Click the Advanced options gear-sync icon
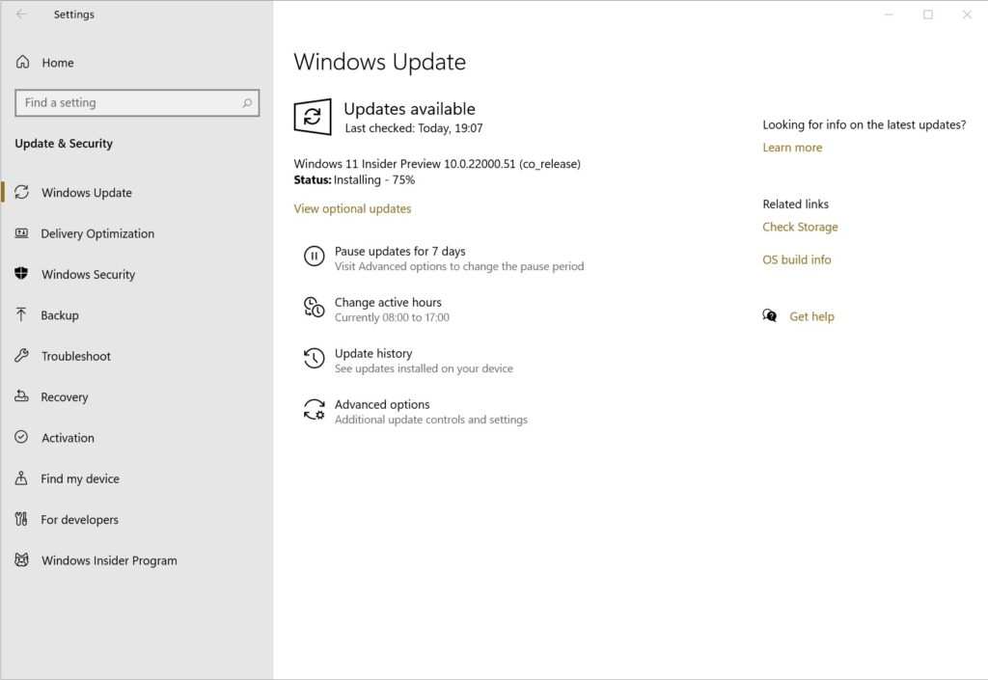Screen dimensions: 988x680 click(x=314, y=410)
